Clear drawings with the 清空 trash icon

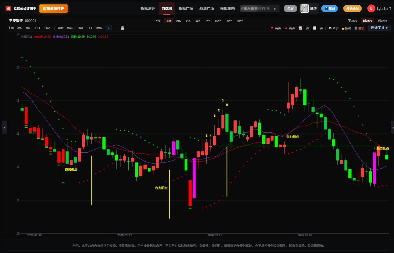click(x=359, y=28)
